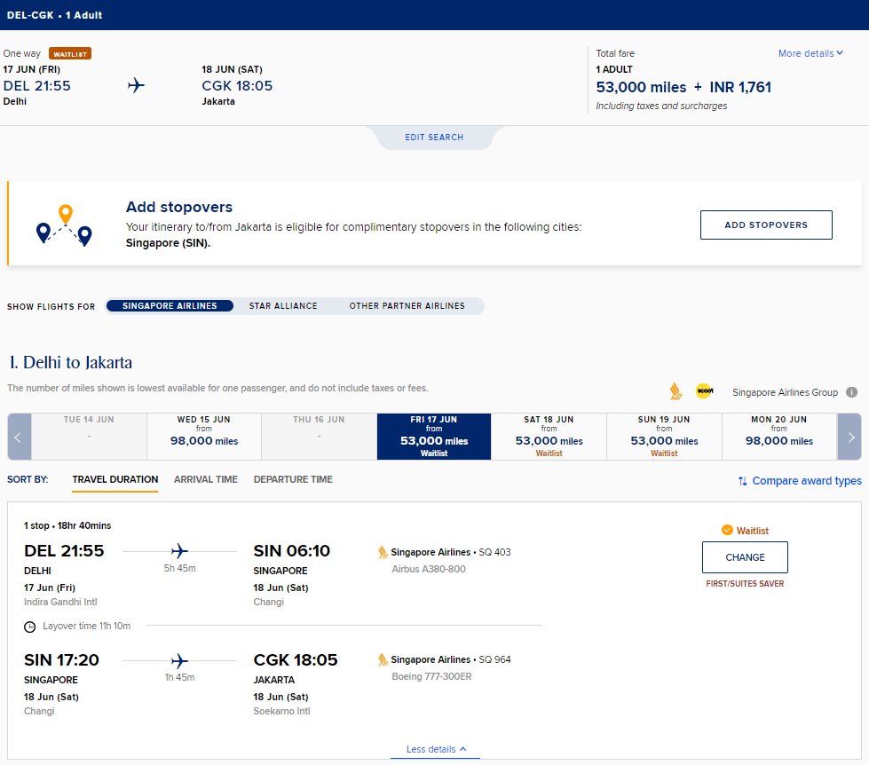Click the Airbus A380-800 aircraft text
This screenshot has height=765, width=869.
click(429, 569)
